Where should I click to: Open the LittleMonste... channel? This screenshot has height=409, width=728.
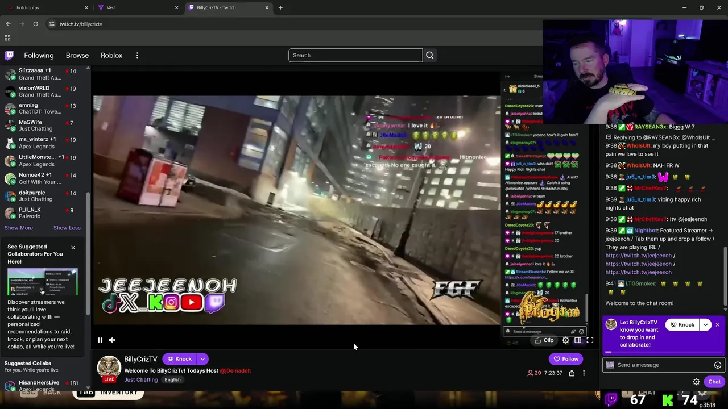43,161
